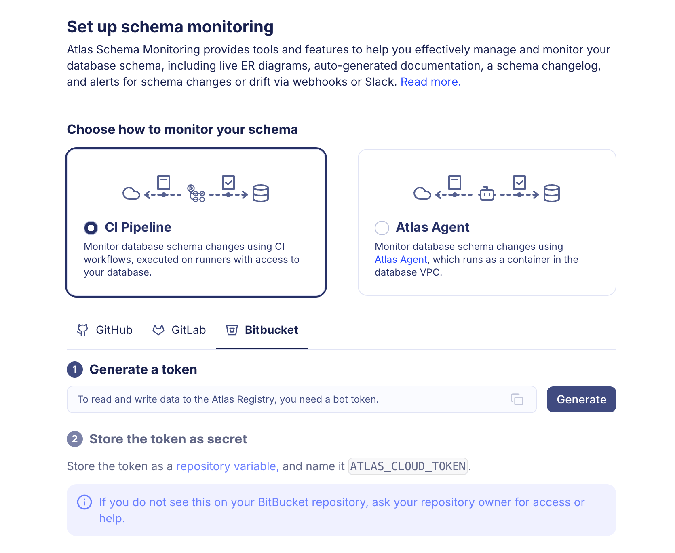Click the GitLab fox icon
This screenshot has height=553, width=675.
159,330
